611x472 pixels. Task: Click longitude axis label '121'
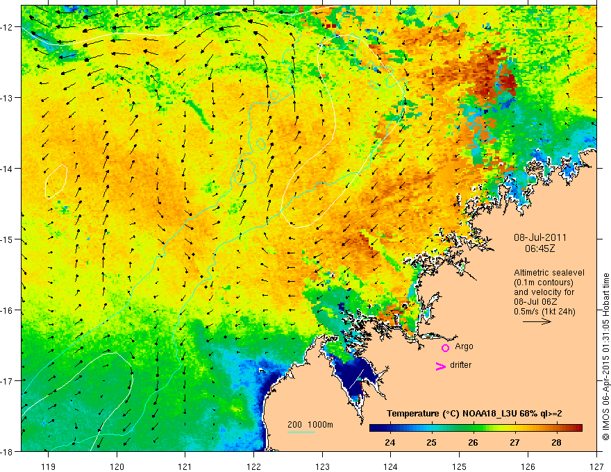coord(185,466)
